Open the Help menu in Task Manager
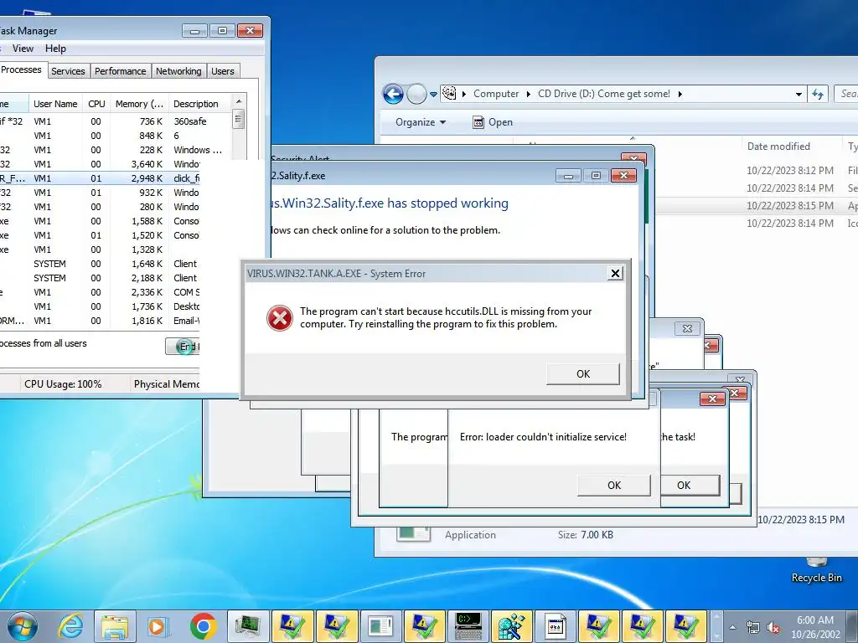The image size is (858, 643). coord(55,48)
